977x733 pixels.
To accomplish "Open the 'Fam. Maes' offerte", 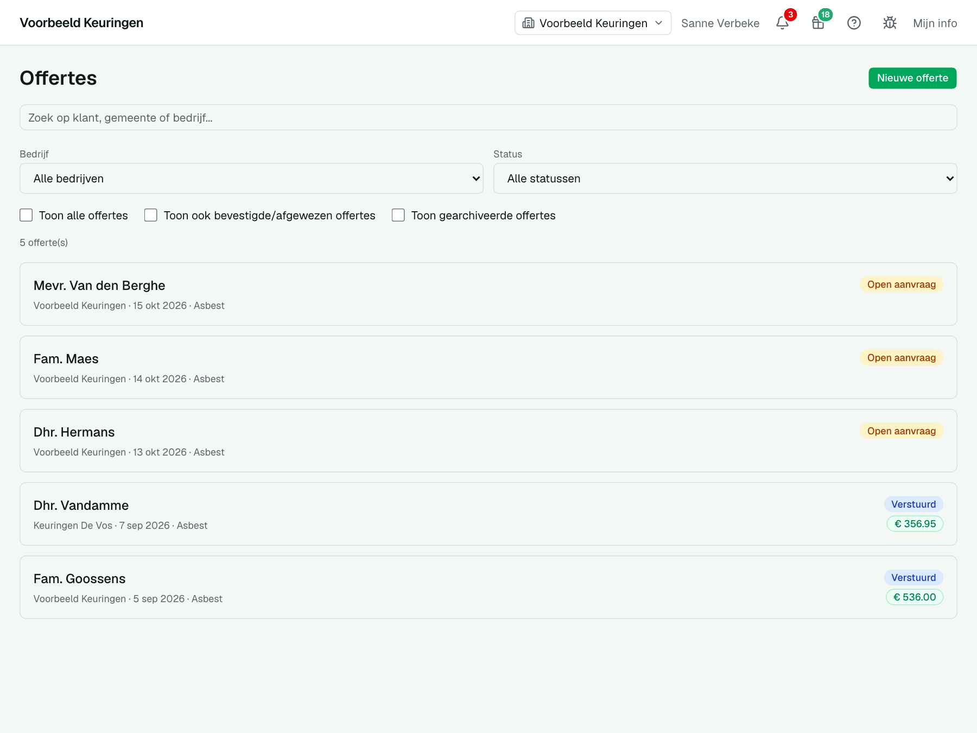I will (x=488, y=367).
